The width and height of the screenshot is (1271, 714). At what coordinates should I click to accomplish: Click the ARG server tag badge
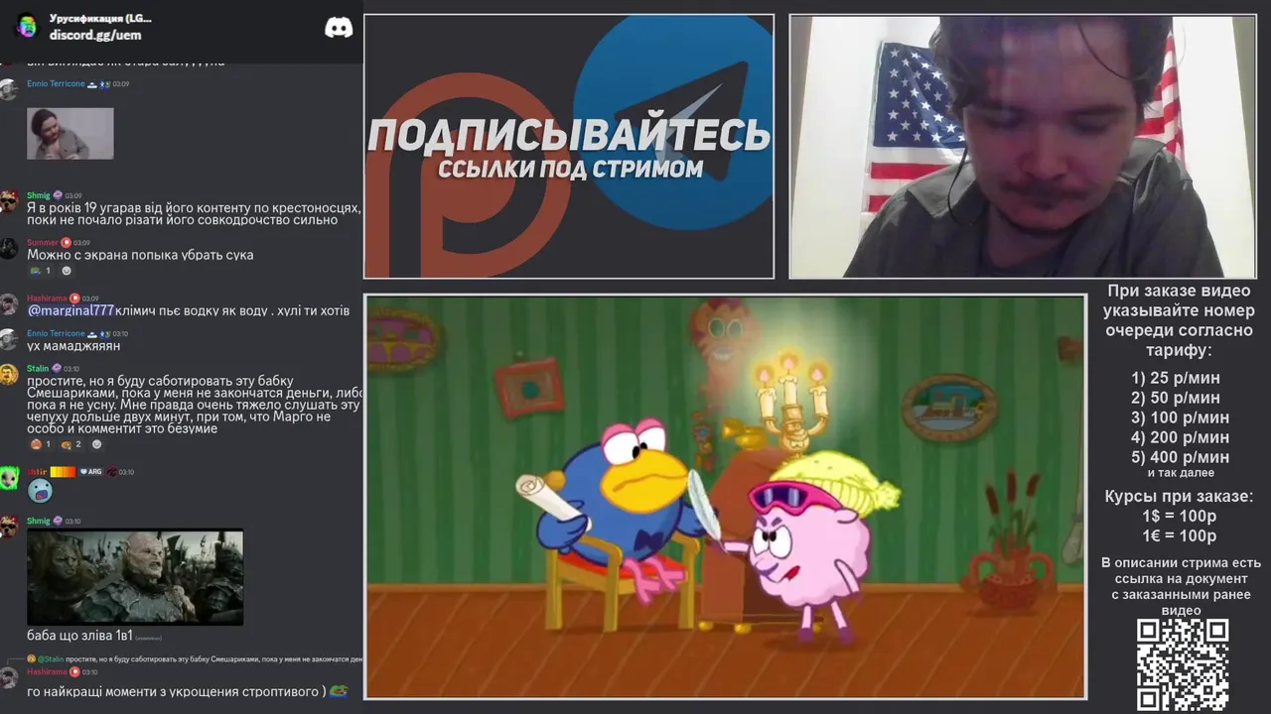(91, 472)
